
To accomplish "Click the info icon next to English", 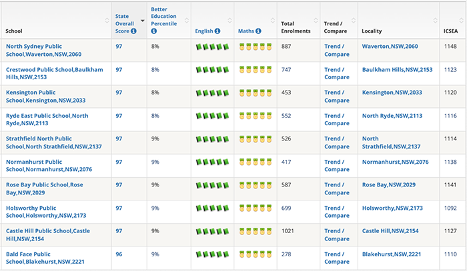I will [x=218, y=31].
